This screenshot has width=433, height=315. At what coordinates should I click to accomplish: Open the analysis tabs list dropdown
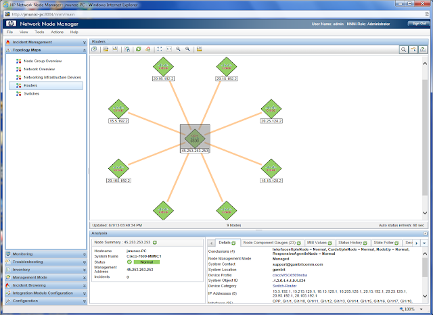[x=424, y=243]
